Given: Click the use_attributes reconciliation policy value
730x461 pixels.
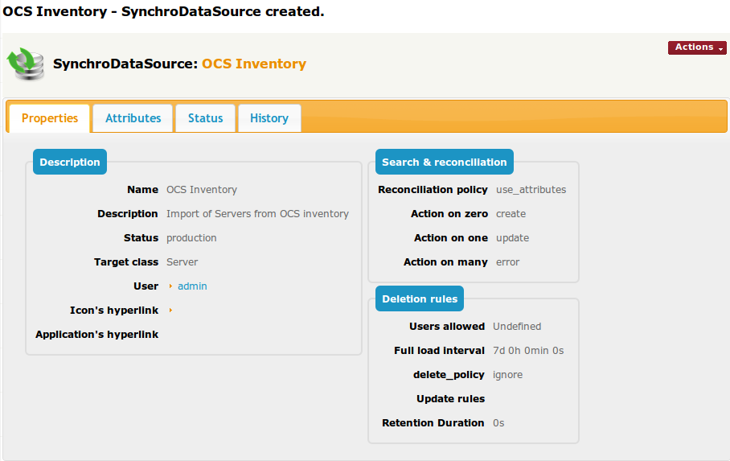Looking at the screenshot, I should coord(531,190).
